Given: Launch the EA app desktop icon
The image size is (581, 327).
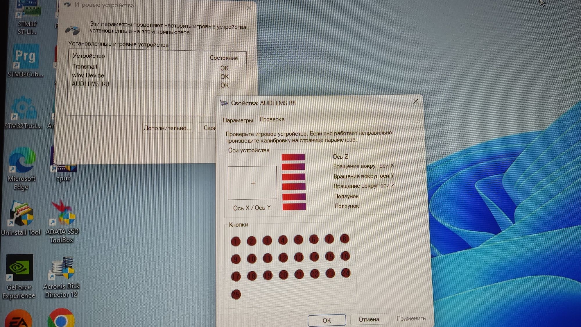Looking at the screenshot, I should (x=19, y=319).
